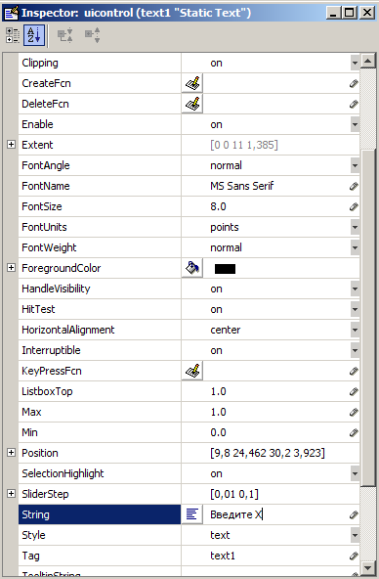Click the String value input field
The image size is (379, 579).
(276, 514)
